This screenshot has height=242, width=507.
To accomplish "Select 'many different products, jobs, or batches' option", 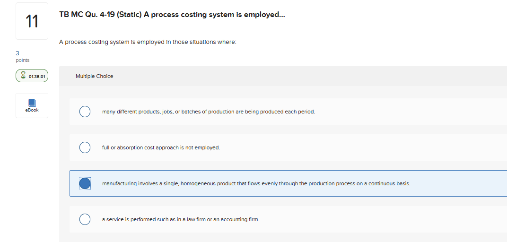I will (85, 112).
